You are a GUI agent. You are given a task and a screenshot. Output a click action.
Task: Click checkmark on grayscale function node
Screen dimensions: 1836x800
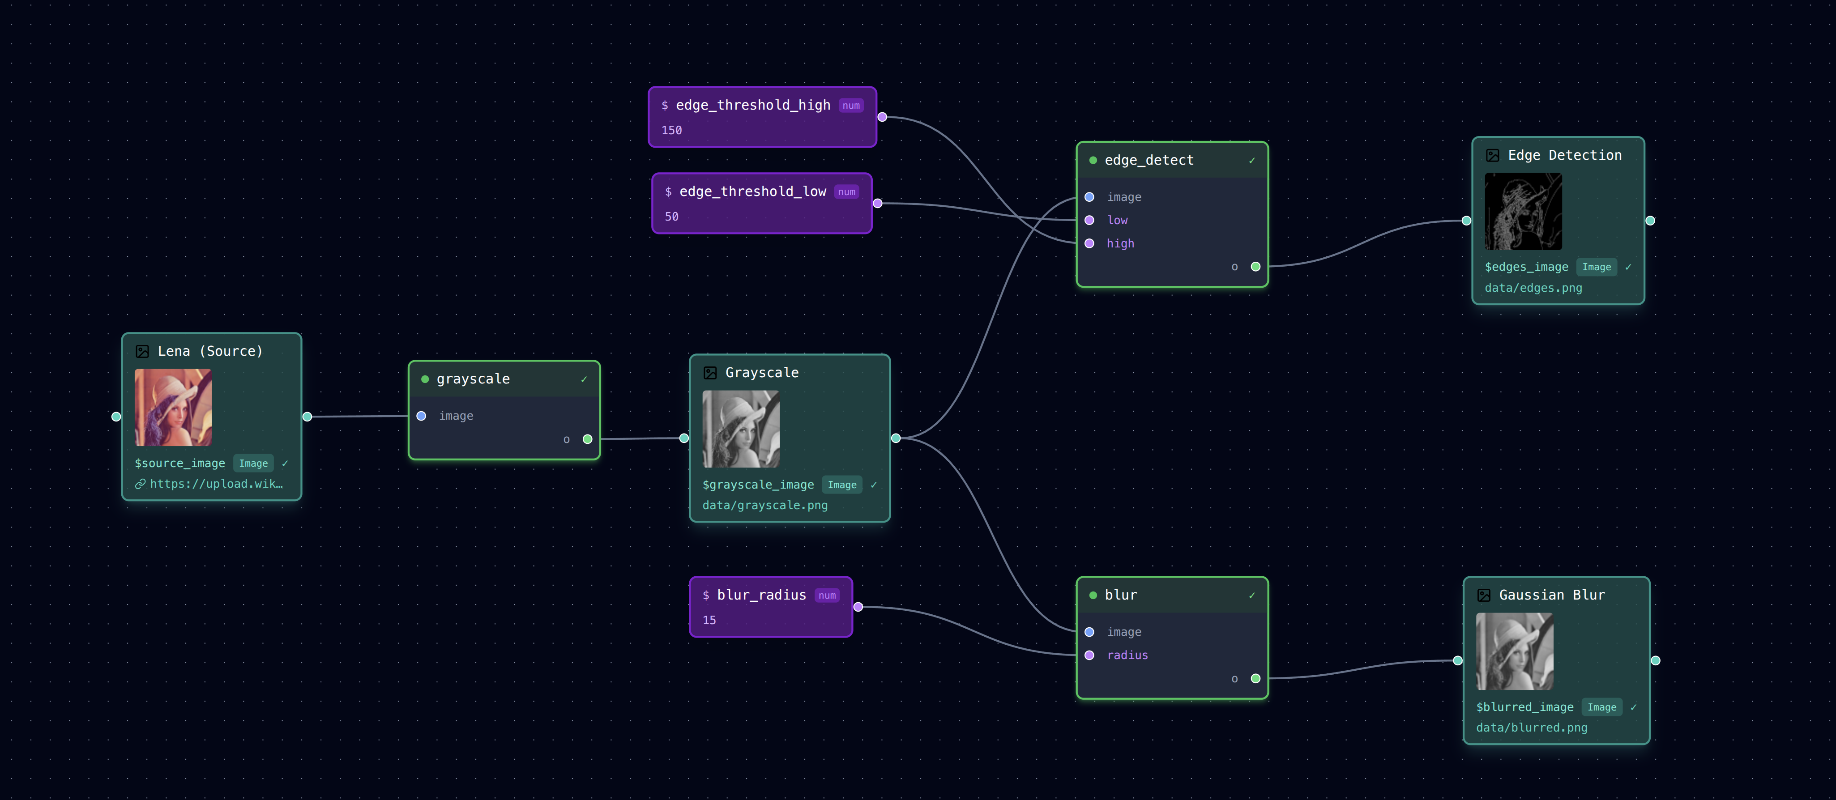(x=584, y=379)
